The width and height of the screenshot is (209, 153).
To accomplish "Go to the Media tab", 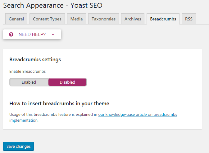I will coord(76,19).
